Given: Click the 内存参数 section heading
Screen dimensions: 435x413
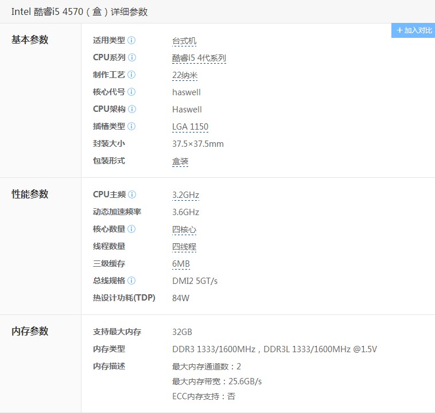Looking at the screenshot, I should pos(30,331).
